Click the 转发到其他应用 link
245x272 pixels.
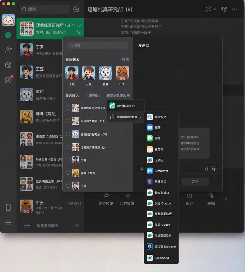tap(118, 95)
